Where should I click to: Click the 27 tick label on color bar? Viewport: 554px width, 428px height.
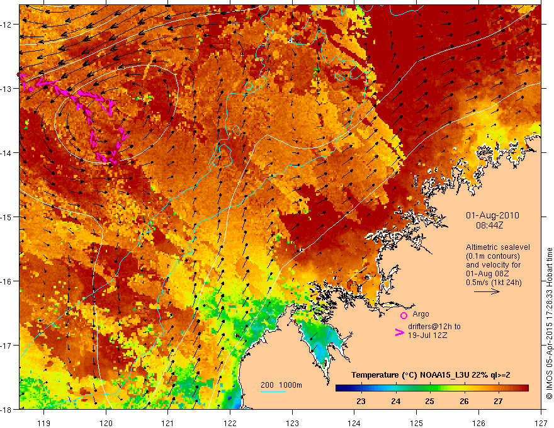[498, 402]
